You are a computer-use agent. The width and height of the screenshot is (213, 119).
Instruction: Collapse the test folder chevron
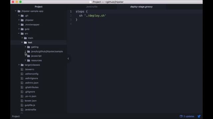click(22, 42)
